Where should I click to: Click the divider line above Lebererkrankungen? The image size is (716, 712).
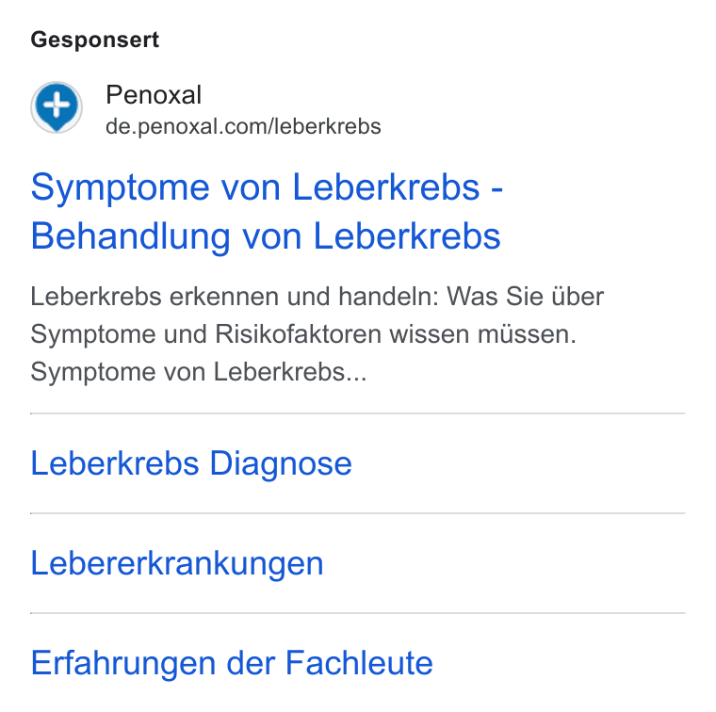pyautogui.click(x=358, y=513)
